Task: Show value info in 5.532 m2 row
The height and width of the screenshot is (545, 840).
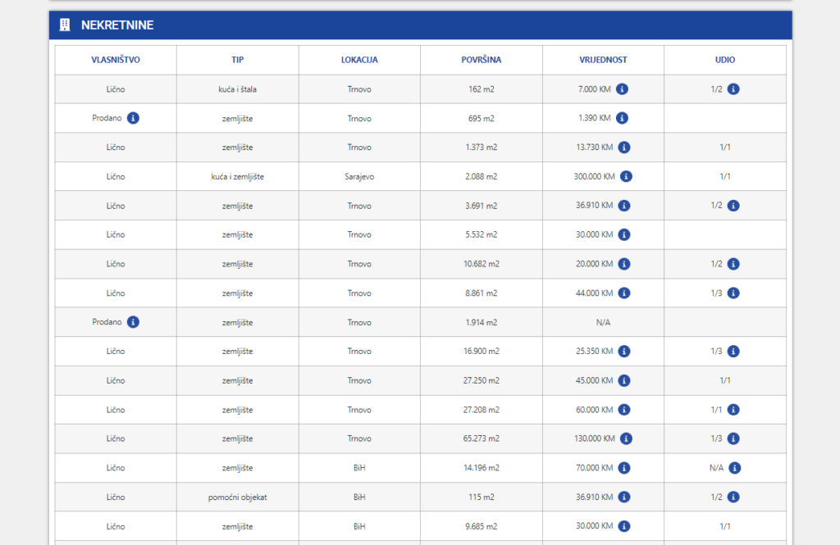Action: coord(623,234)
